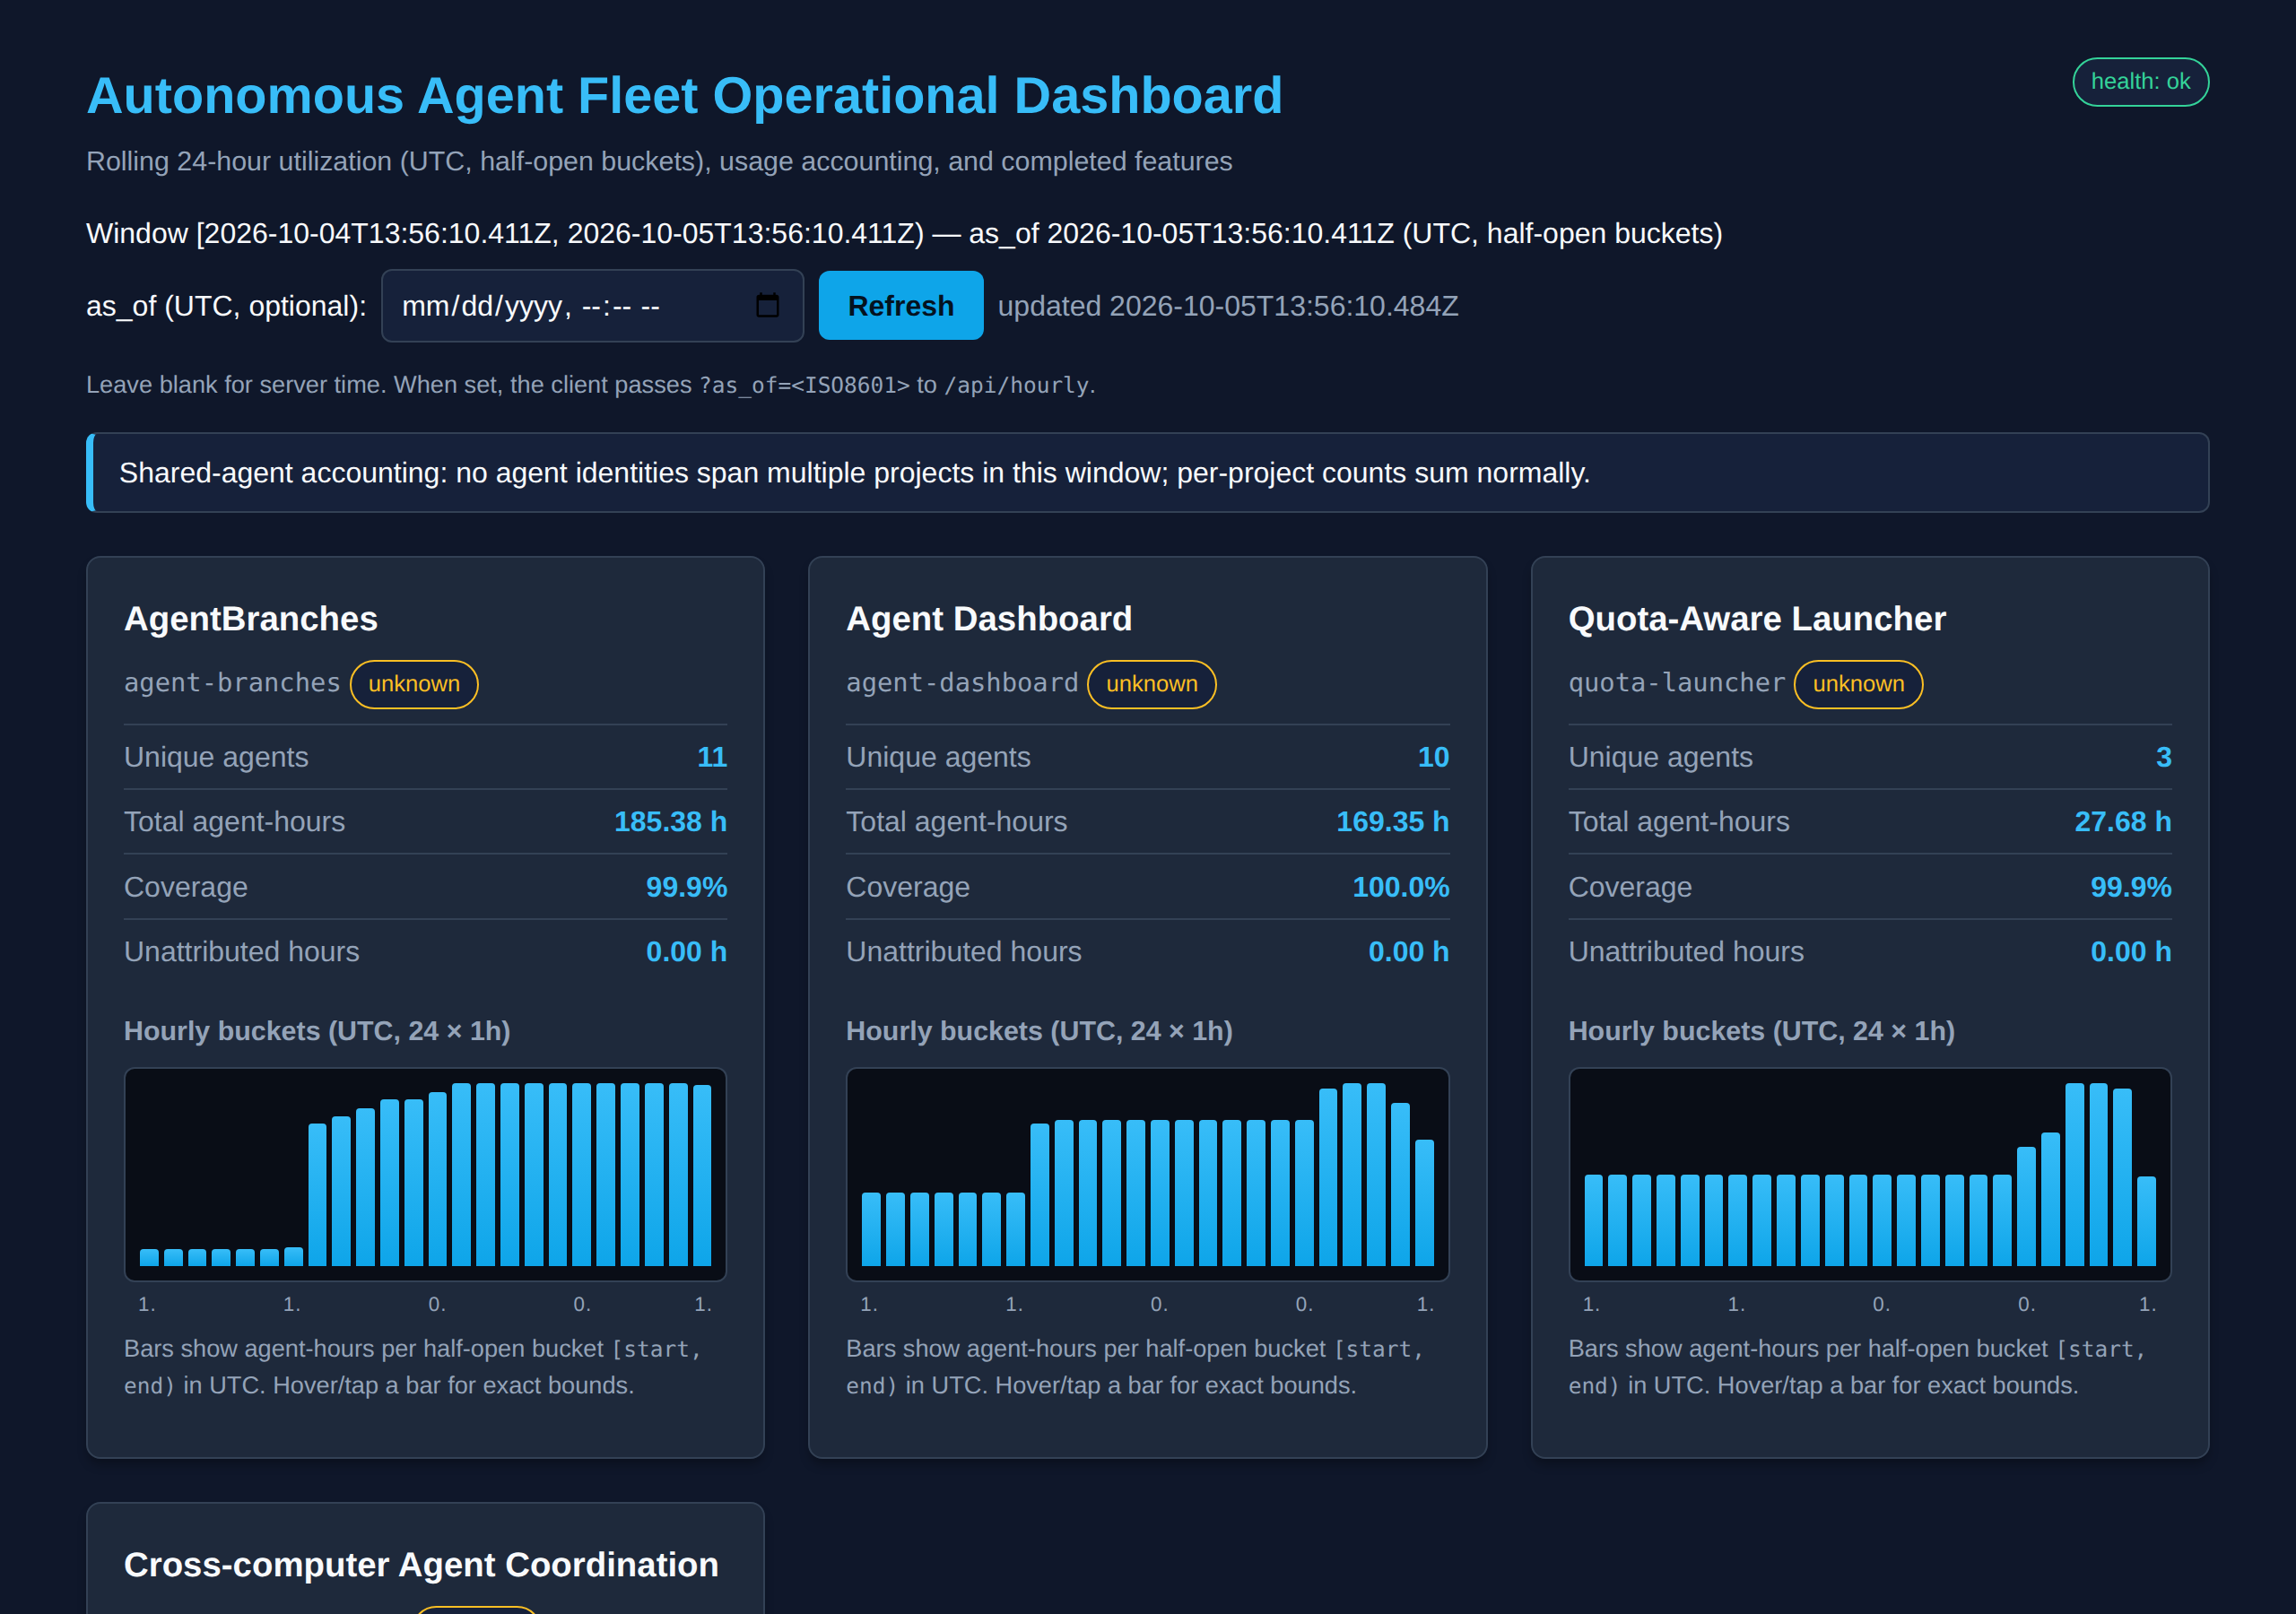Click the agent-branches project slug
Viewport: 2296px width, 1614px height.
coord(232,683)
